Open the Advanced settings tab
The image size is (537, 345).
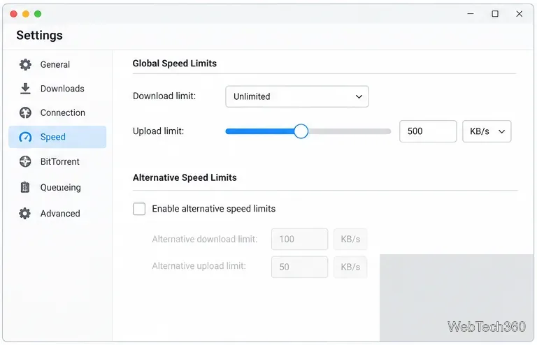pyautogui.click(x=57, y=214)
